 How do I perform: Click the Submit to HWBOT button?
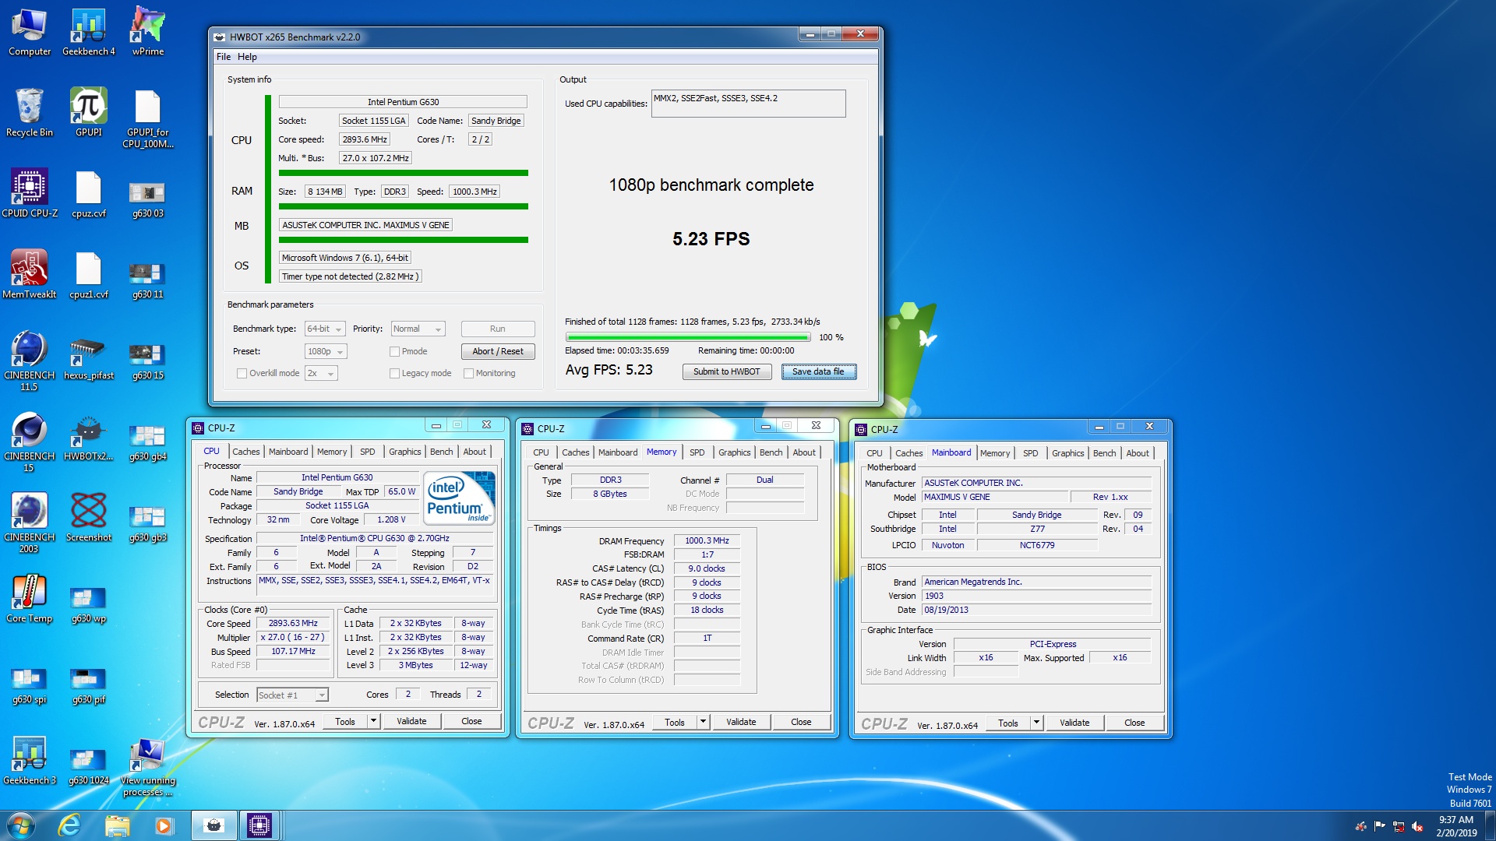click(x=726, y=372)
